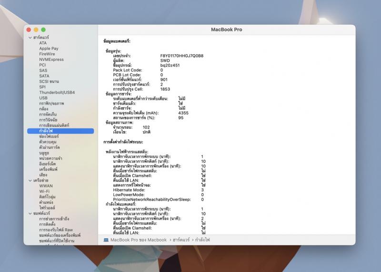Open Wi-Fi network entry
Image resolution: width=381 pixels, height=272 pixels.
[44, 192]
